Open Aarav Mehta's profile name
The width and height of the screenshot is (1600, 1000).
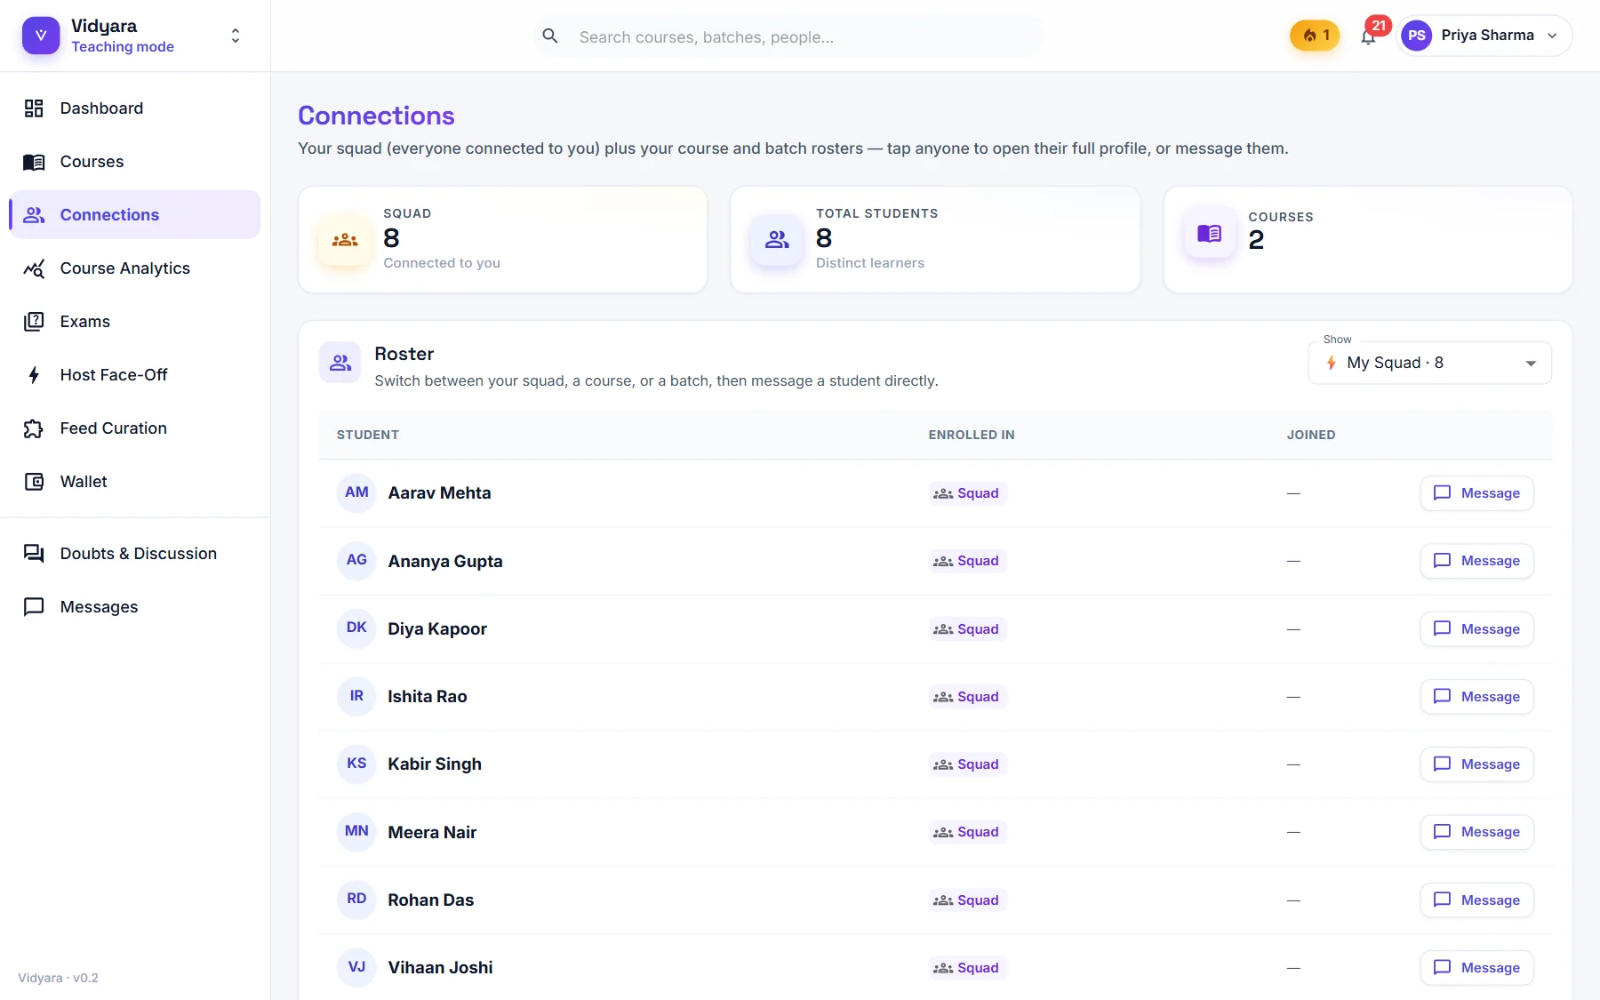(x=439, y=493)
